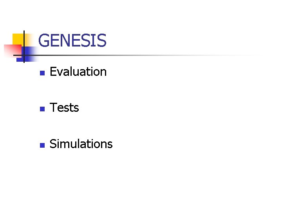Click the final S in GENESIS

pyautogui.click(x=101, y=41)
